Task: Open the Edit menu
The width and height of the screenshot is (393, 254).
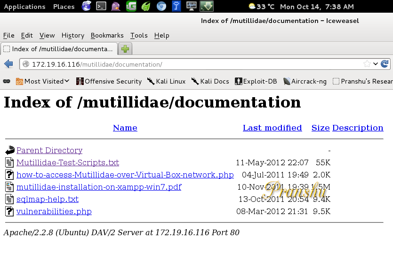Action: pos(27,36)
